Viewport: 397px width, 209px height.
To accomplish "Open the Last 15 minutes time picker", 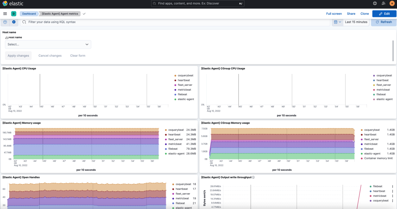I will (x=356, y=22).
